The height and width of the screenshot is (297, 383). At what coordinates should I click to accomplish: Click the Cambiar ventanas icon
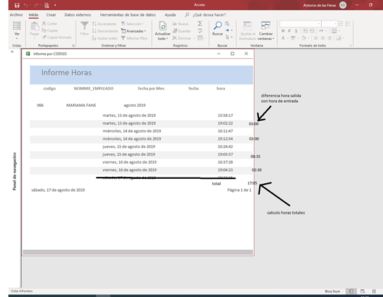pyautogui.click(x=266, y=26)
